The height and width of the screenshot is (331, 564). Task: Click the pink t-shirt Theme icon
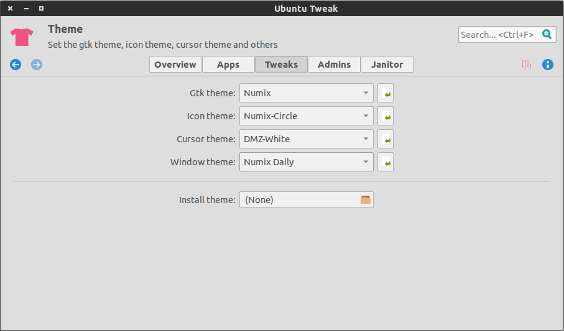[x=22, y=37]
